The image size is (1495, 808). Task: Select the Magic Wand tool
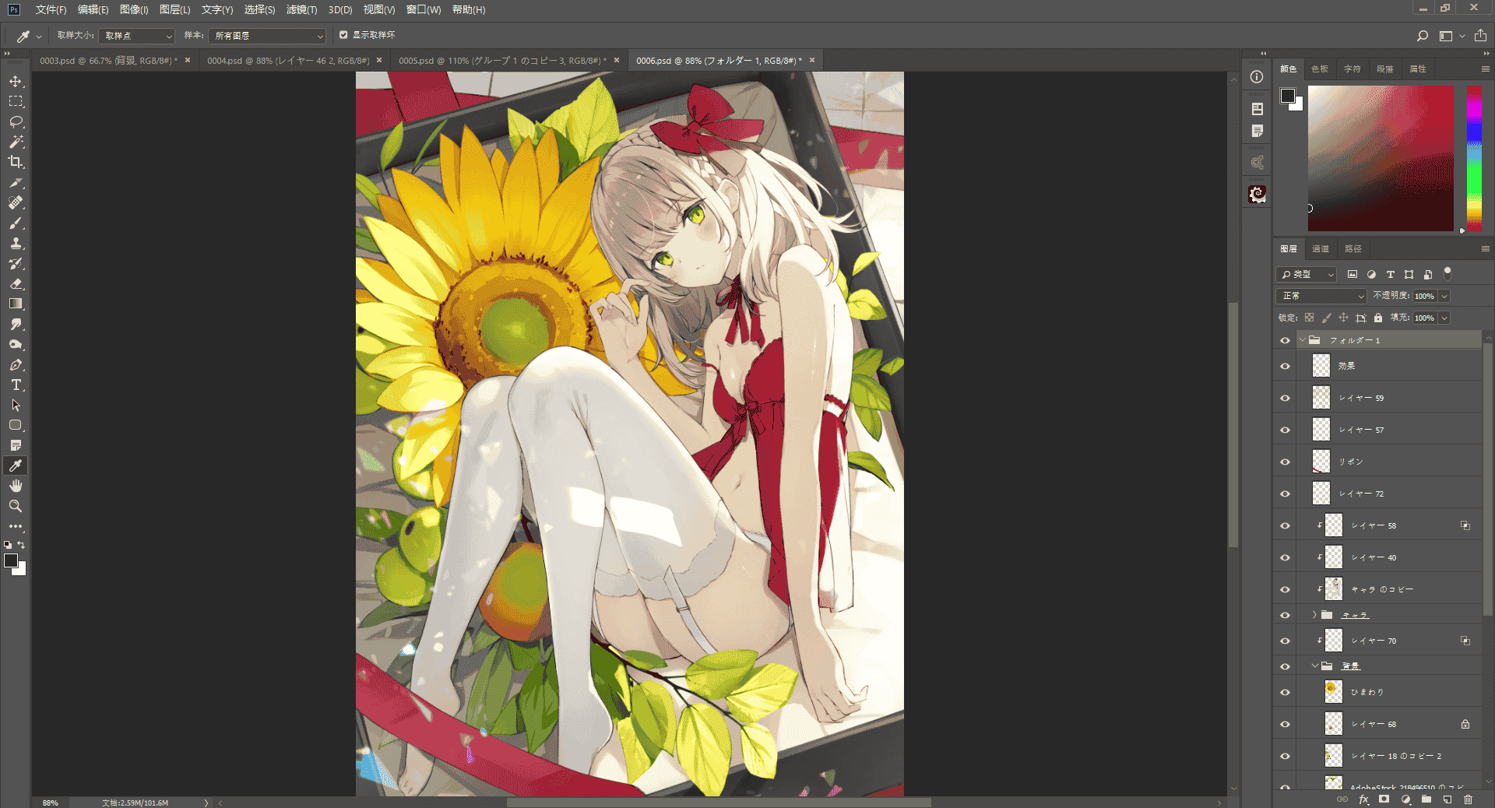pyautogui.click(x=16, y=142)
